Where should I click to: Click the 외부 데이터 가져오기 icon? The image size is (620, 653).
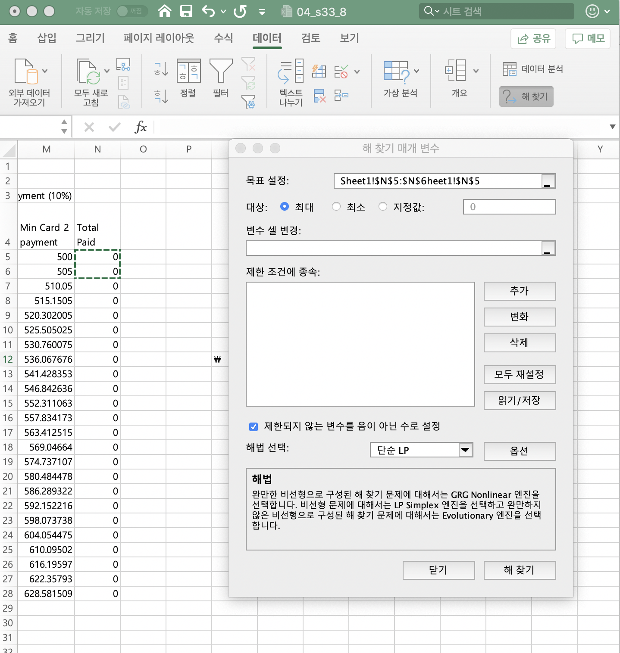(x=26, y=71)
